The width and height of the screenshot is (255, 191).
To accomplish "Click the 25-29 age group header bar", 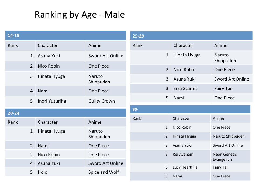I will point(191,36).
